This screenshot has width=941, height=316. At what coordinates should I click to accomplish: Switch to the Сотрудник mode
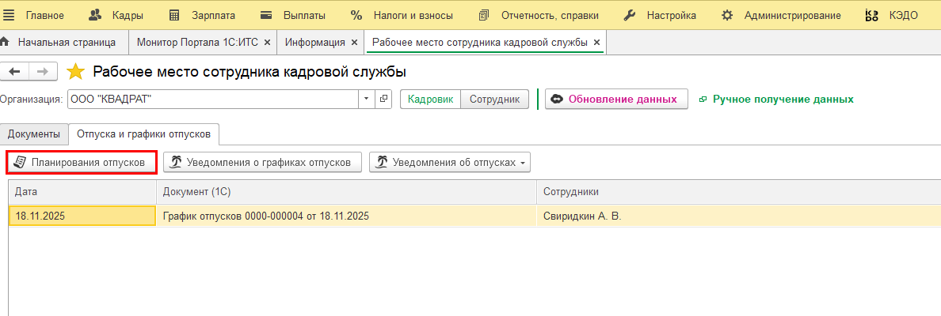(494, 99)
